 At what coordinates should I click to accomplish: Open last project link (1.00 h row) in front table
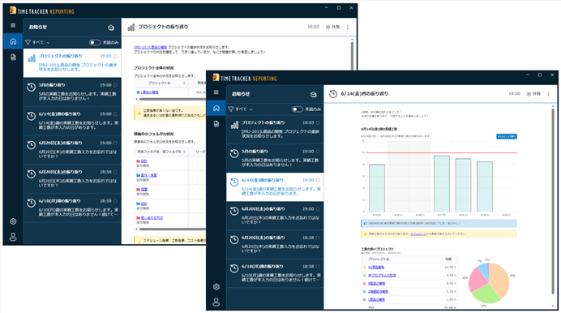tap(376, 300)
